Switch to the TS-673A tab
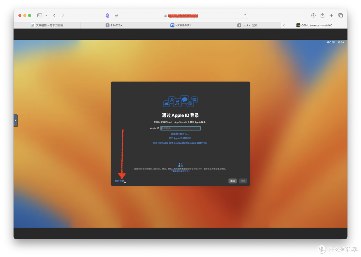Image resolution: width=361 pixels, height=257 pixels. 114,25
